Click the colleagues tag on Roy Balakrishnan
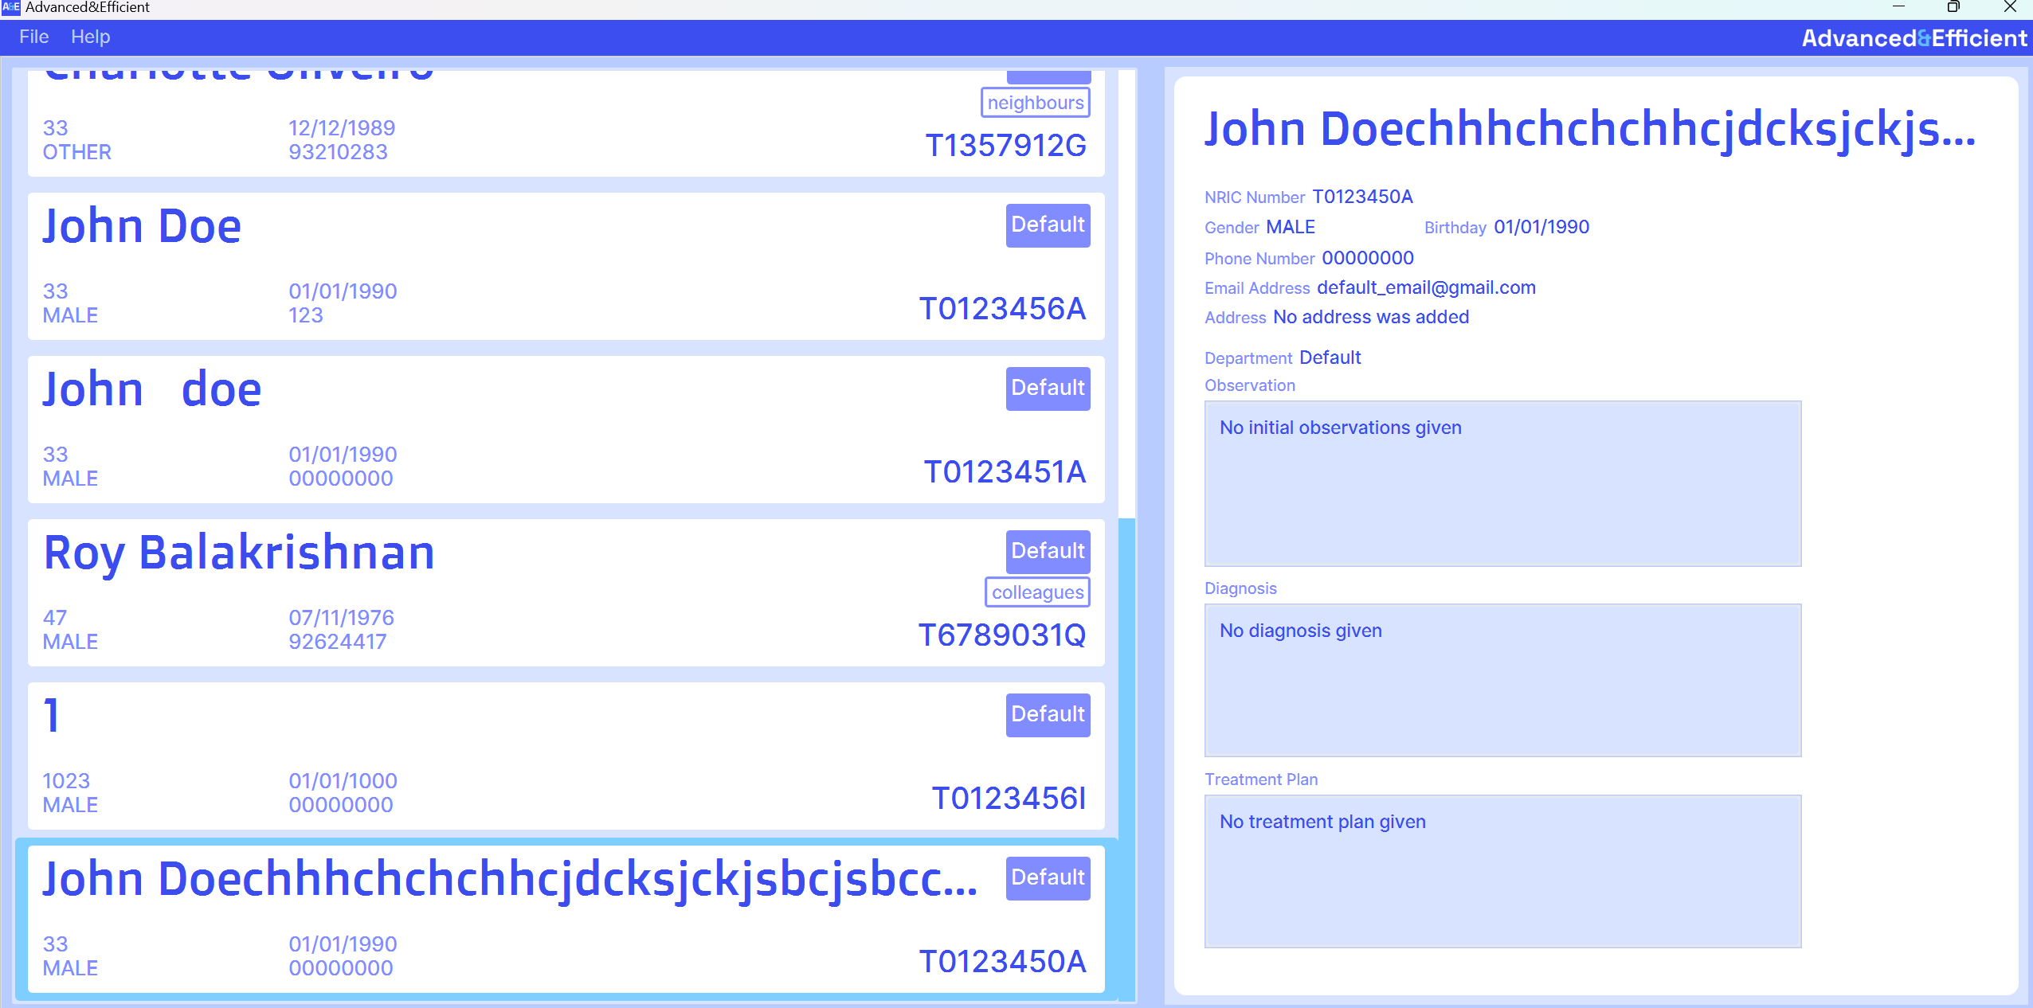 (x=1037, y=592)
